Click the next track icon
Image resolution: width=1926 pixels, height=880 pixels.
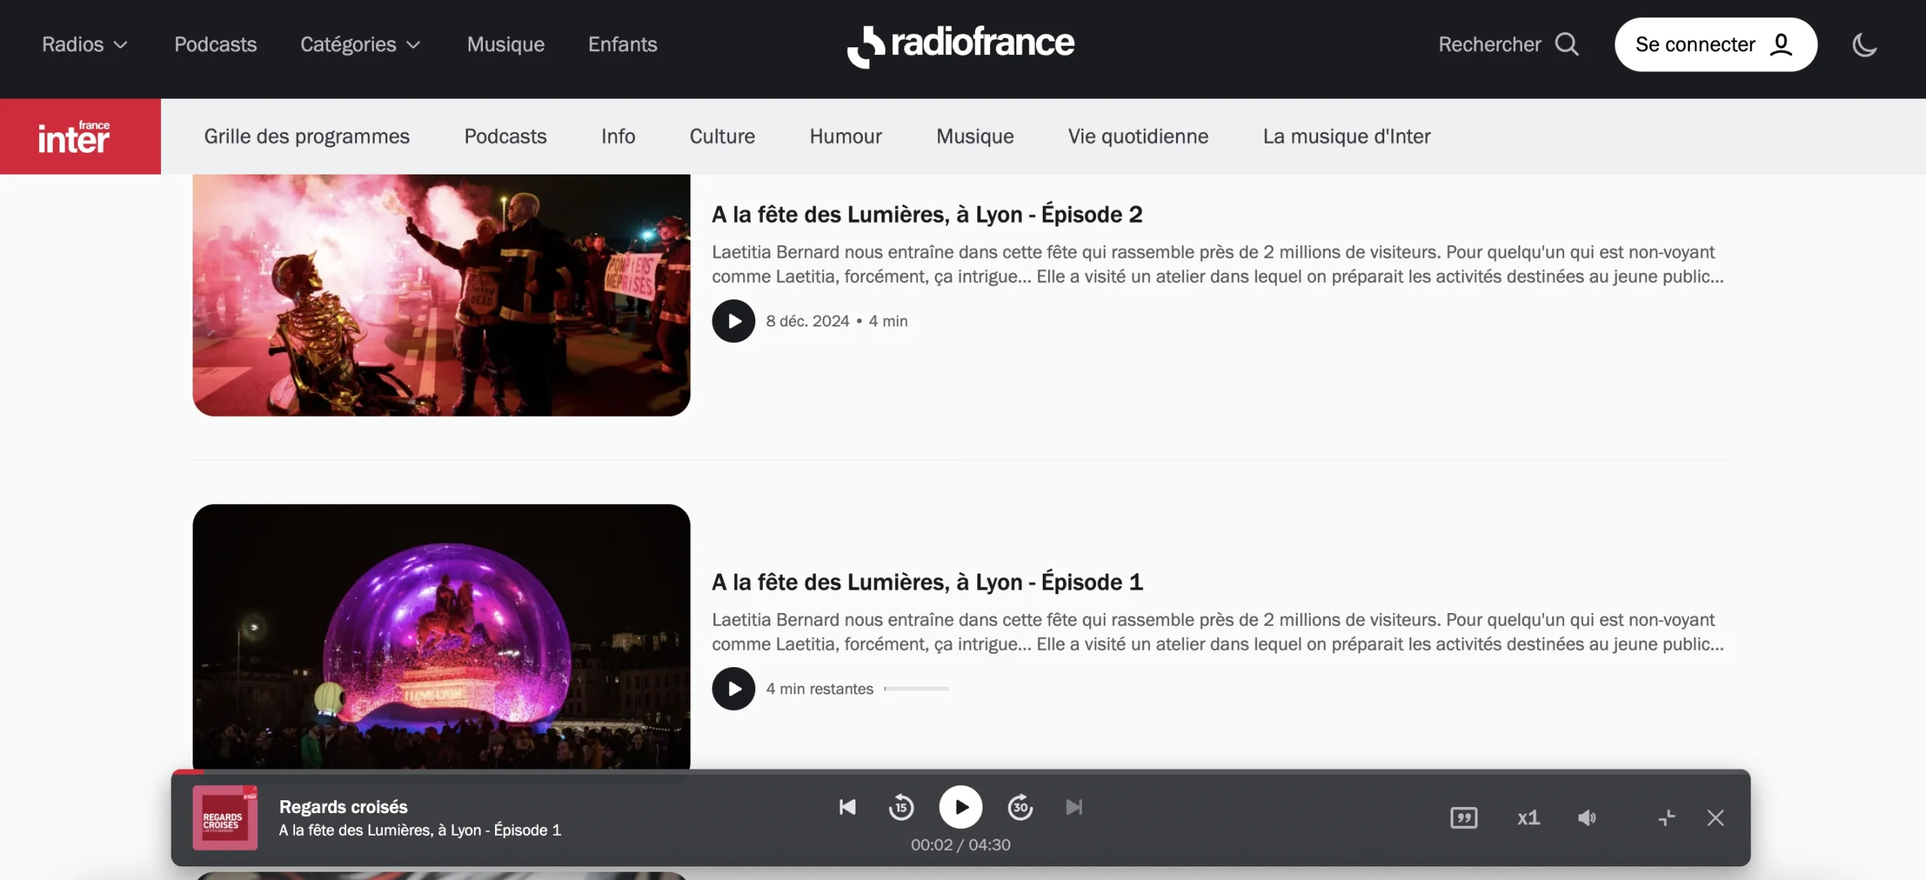point(1074,807)
